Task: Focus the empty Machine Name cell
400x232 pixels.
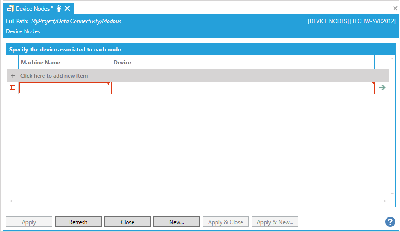Action: coord(64,88)
